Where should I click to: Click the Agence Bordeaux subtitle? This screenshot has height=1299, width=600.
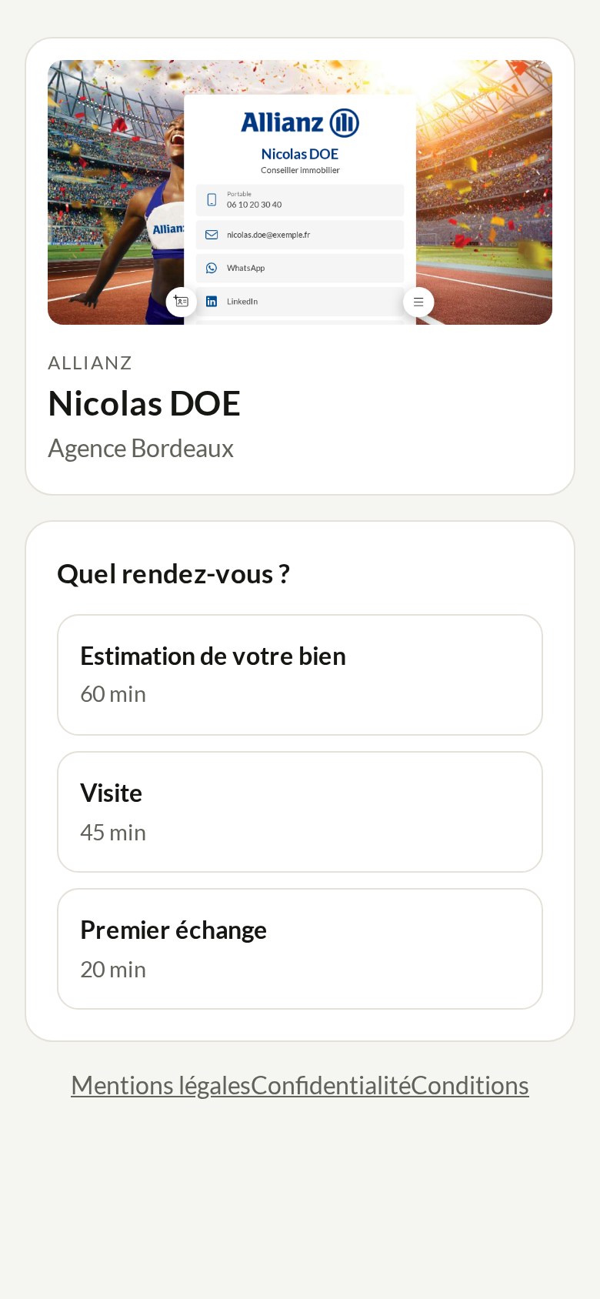[141, 449]
